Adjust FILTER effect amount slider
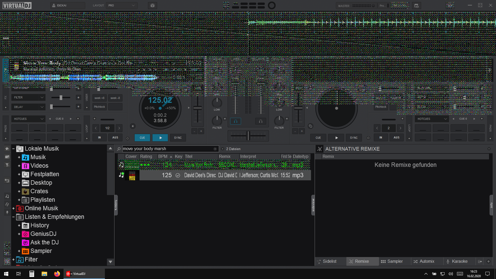The width and height of the screenshot is (496, 279). tap(61, 97)
